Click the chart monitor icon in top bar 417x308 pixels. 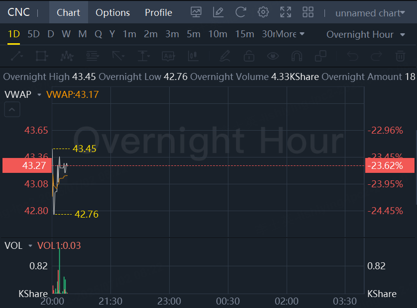coord(196,12)
